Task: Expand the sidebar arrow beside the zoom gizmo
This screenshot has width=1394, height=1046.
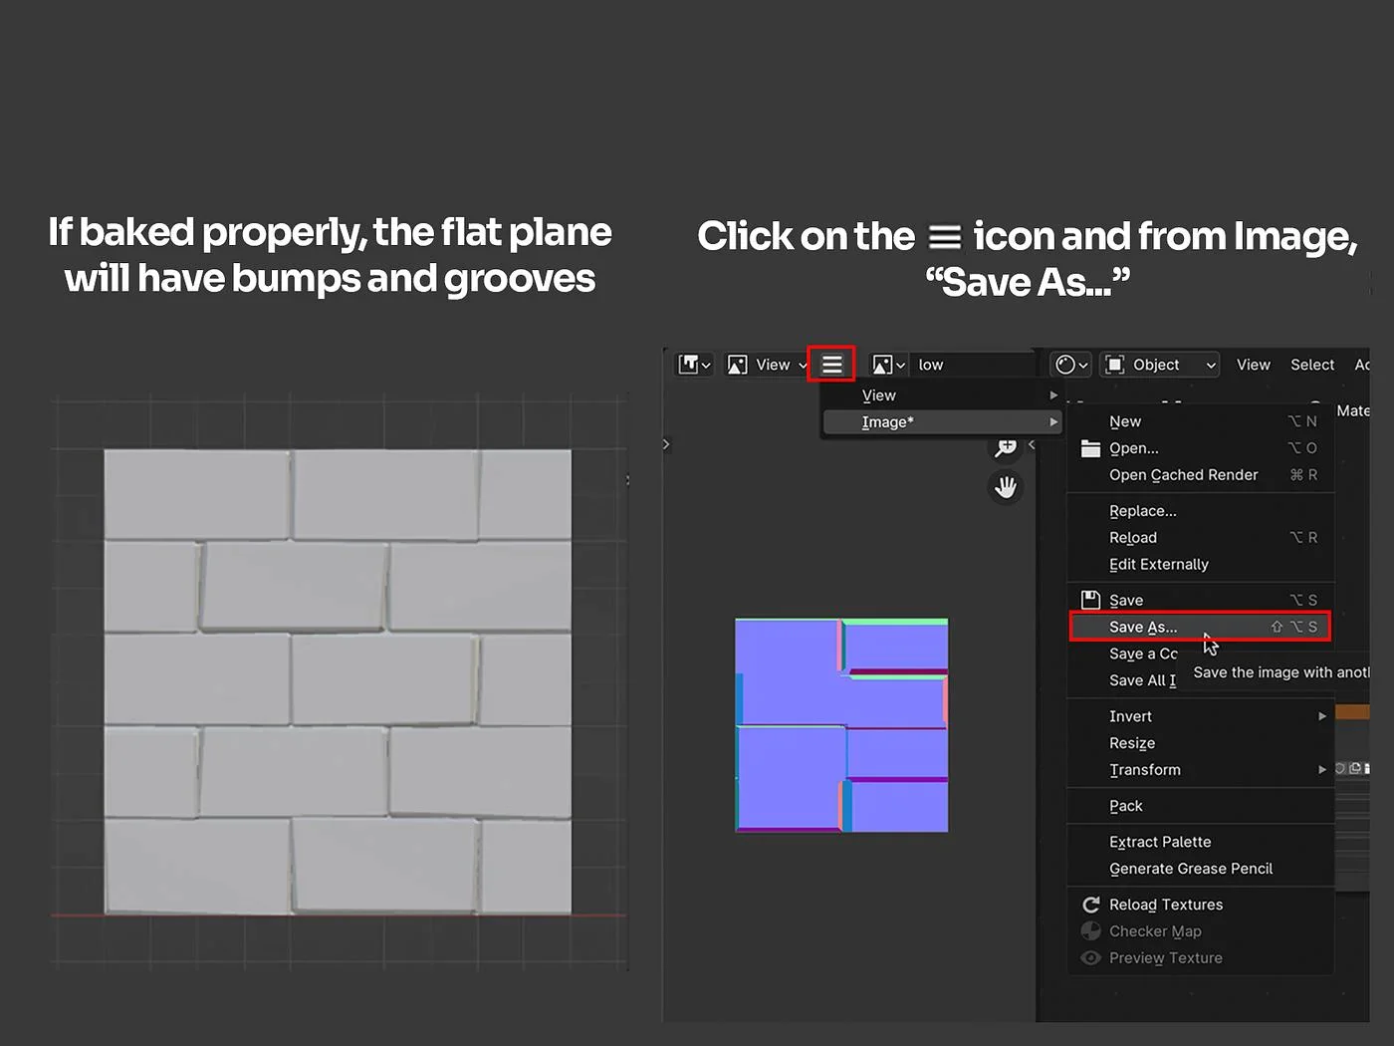Action: coord(1032,445)
